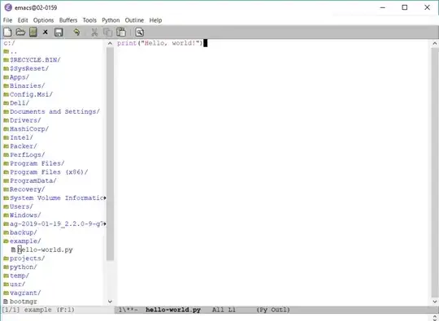The image size is (439, 321).
Task: Open the Packer/ folder in the tree
Action: coord(20,146)
